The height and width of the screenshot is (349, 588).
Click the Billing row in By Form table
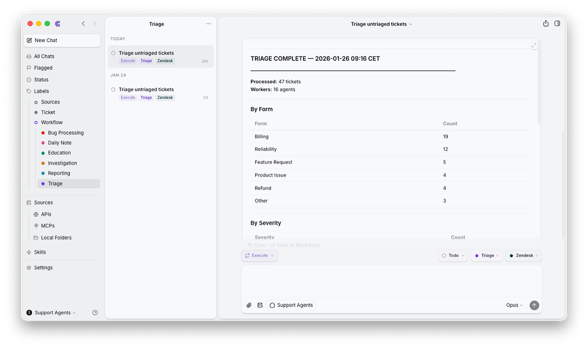click(x=391, y=137)
